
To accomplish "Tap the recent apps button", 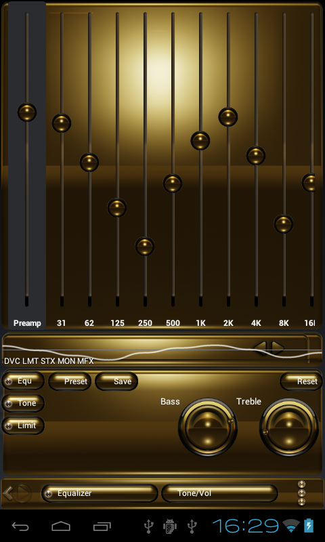I will [x=102, y=526].
